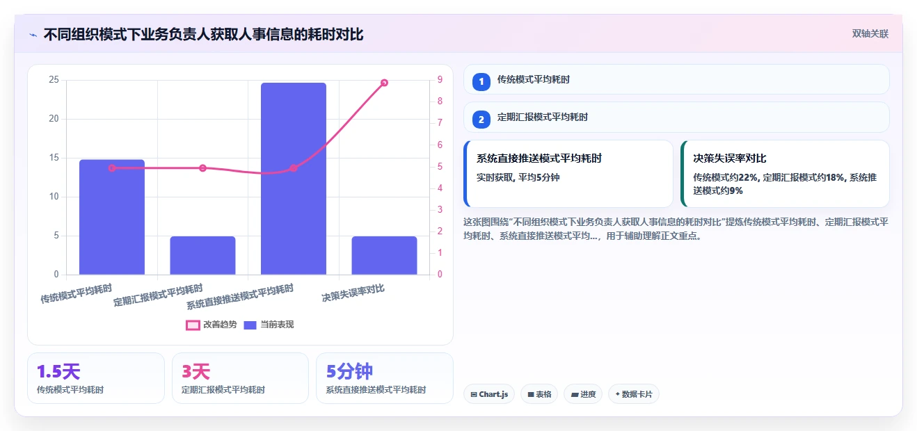Image resolution: width=917 pixels, height=431 pixels.
Task: Click the x-axis label 定期汇报模式平均耗时
Action: [x=158, y=296]
